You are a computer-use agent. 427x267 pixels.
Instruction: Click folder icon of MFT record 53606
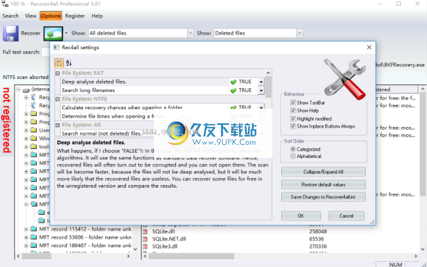tap(34, 237)
